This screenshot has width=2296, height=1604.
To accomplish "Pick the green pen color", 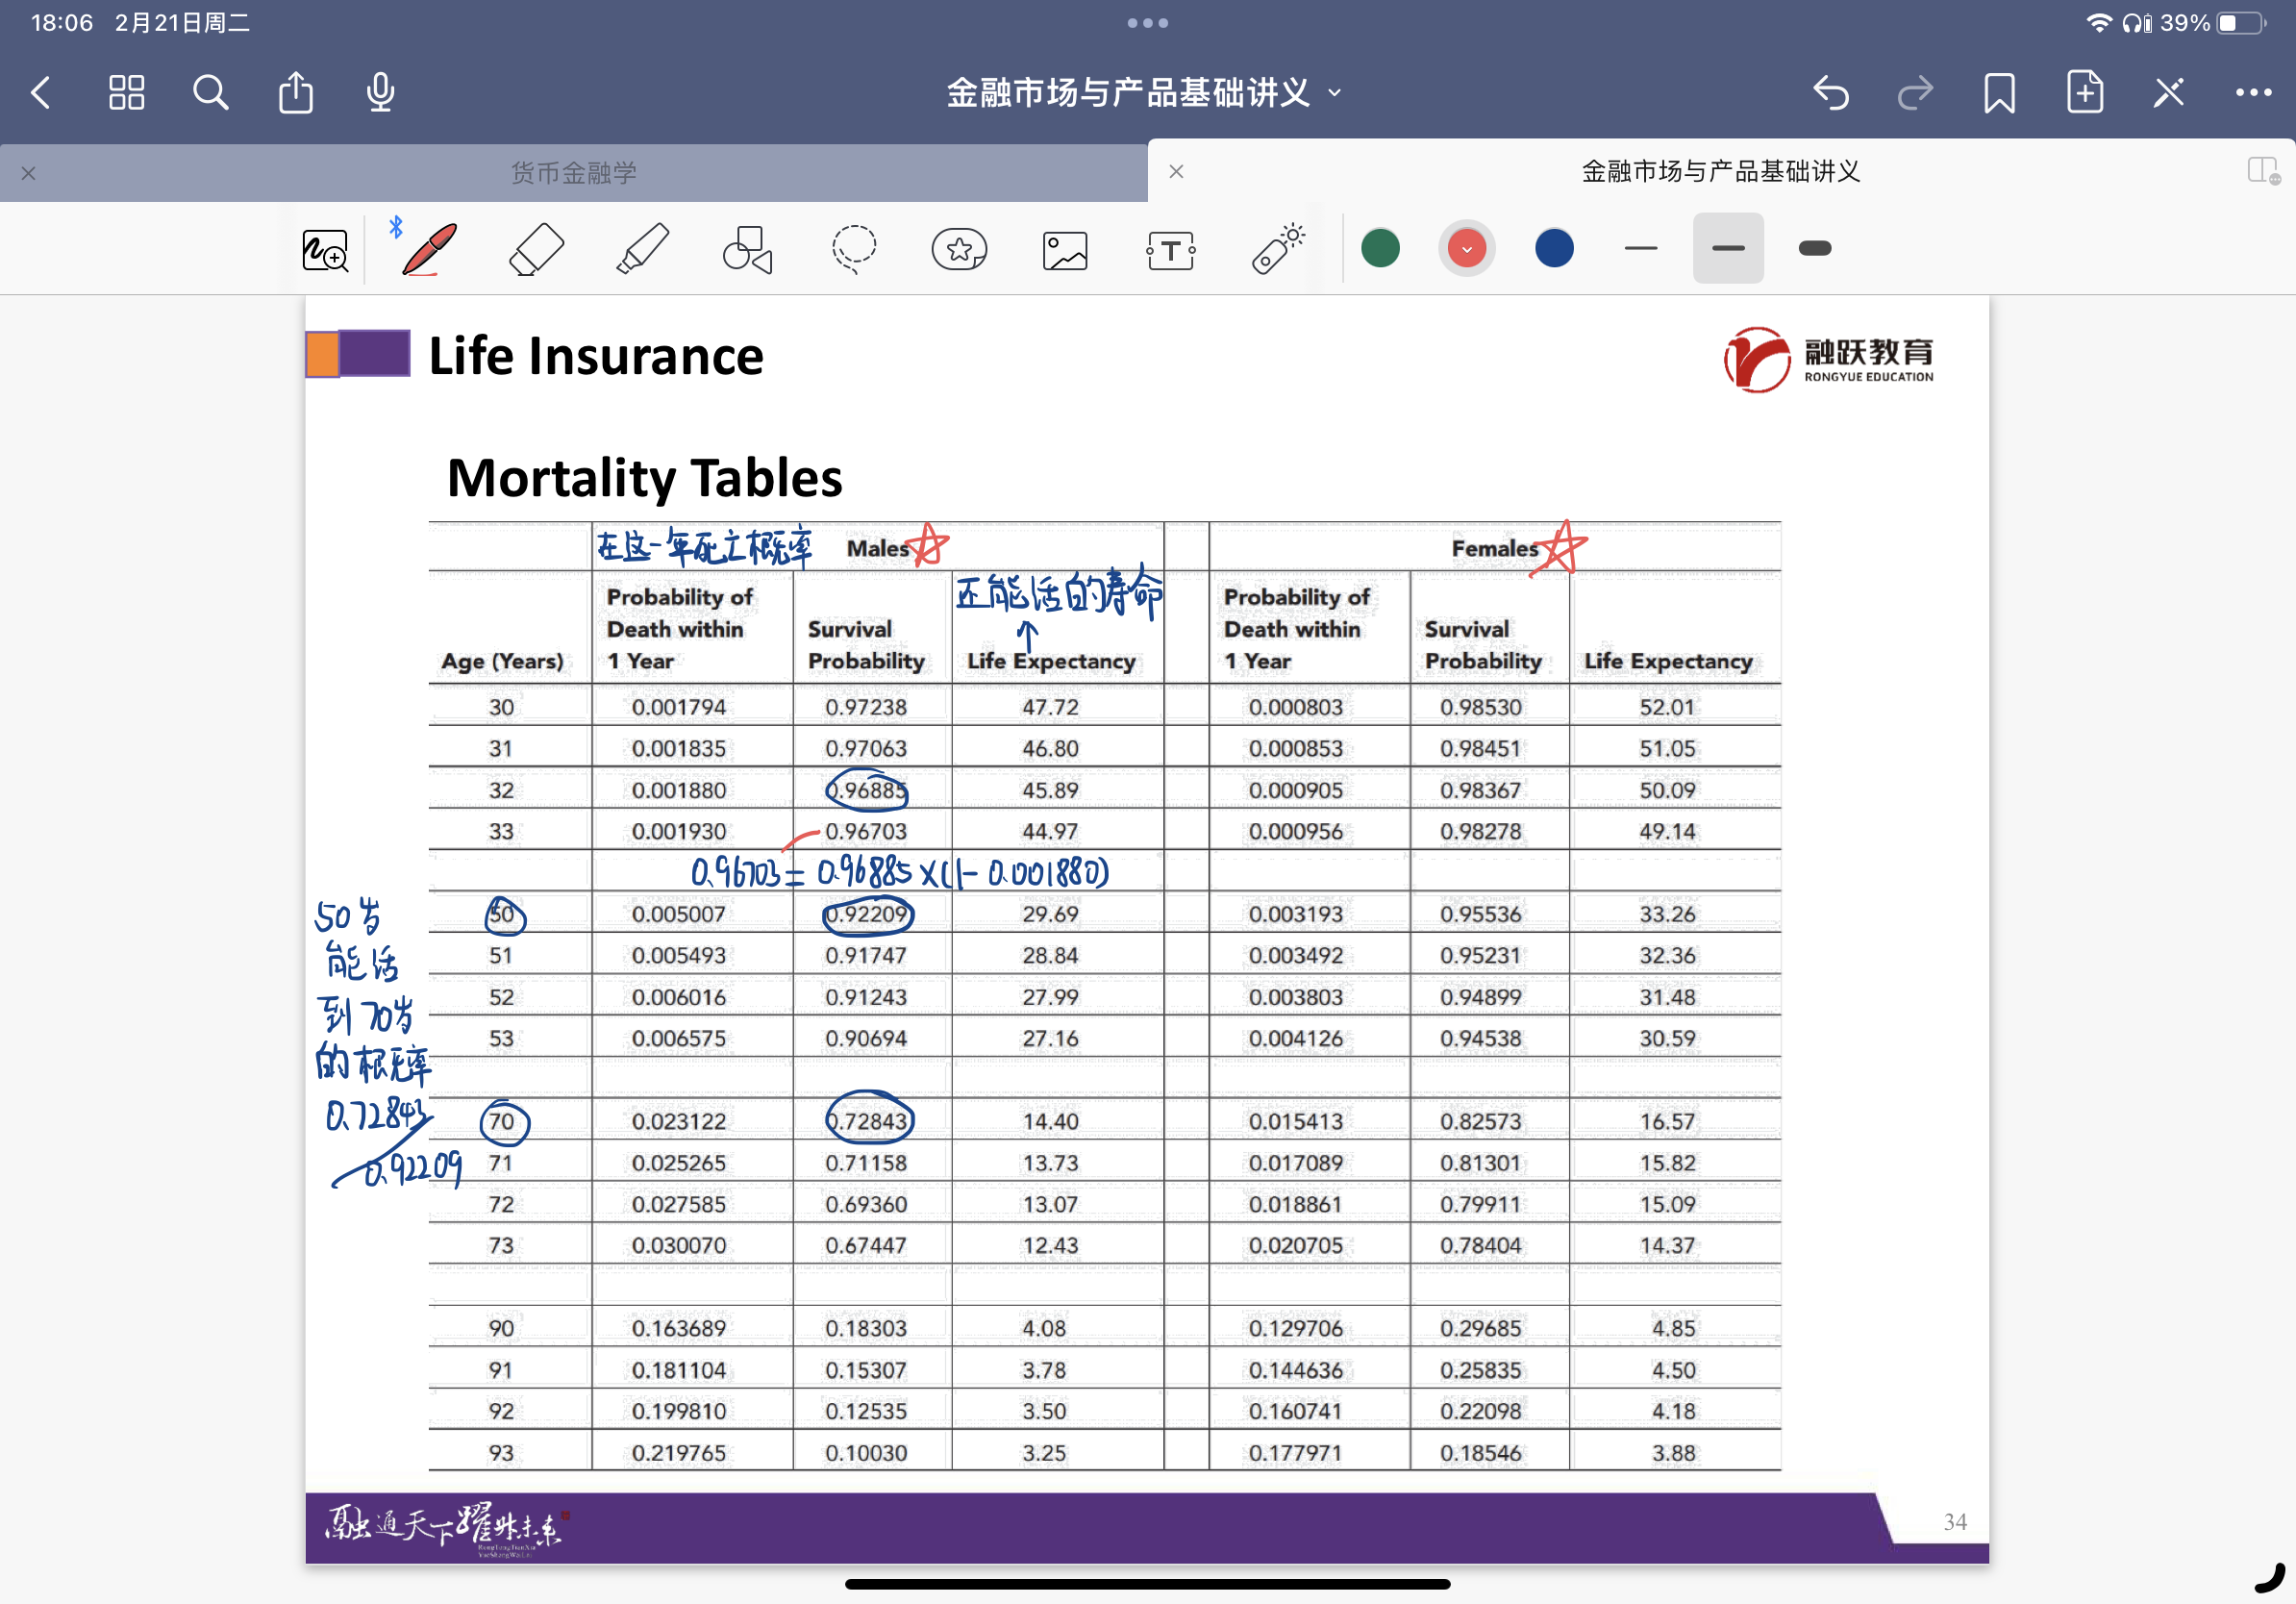I will (x=1380, y=249).
